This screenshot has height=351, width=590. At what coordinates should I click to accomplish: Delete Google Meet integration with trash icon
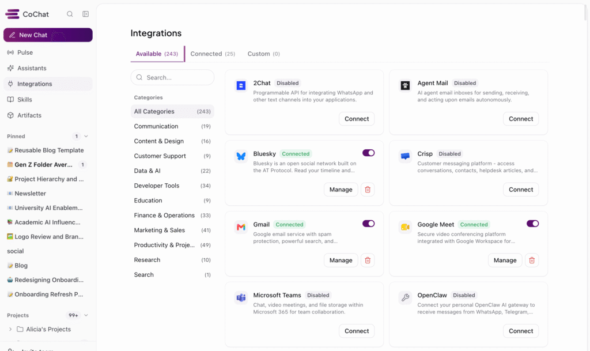tap(532, 261)
